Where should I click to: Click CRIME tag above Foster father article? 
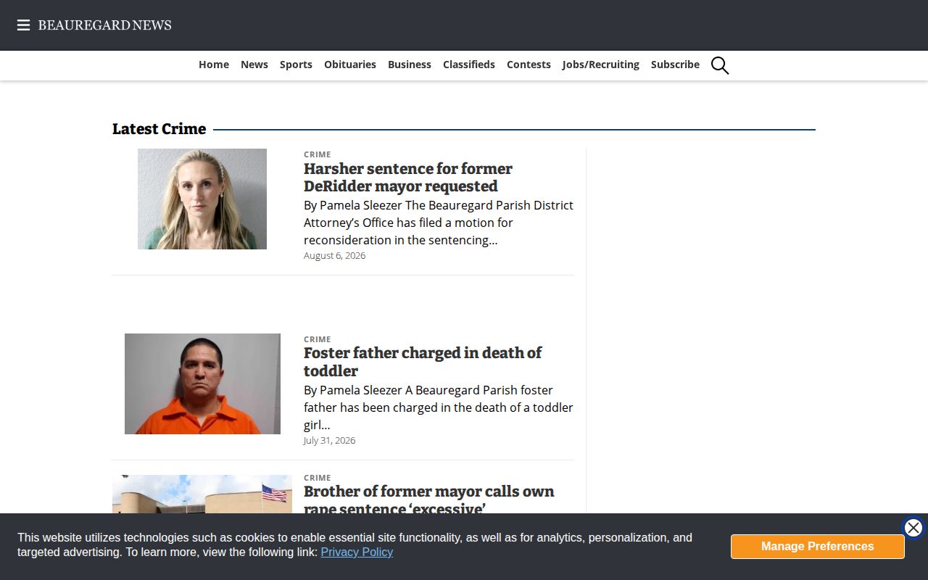point(318,339)
